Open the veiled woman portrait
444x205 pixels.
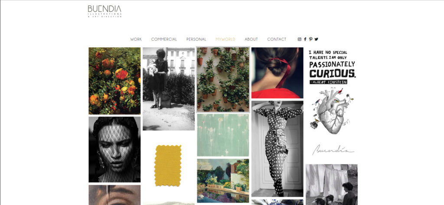114,150
